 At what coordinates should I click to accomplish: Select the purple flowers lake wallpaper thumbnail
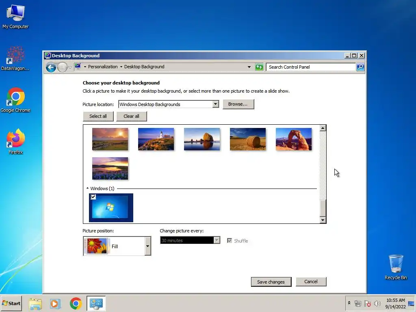click(110, 169)
